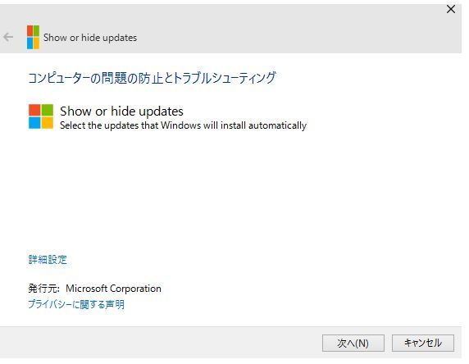Viewport: 469px width, 364px height.
Task: Click the small Microsoft logo beside the window title
Action: point(33,37)
